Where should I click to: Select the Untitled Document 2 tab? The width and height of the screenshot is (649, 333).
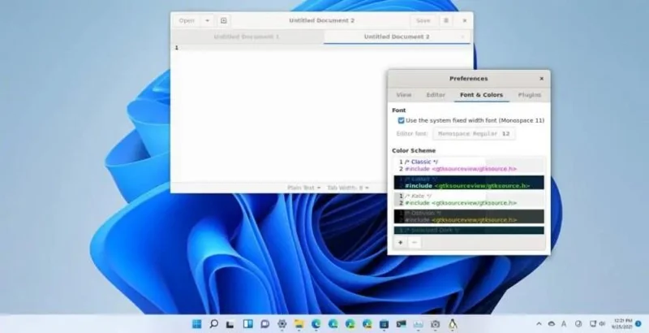click(397, 37)
